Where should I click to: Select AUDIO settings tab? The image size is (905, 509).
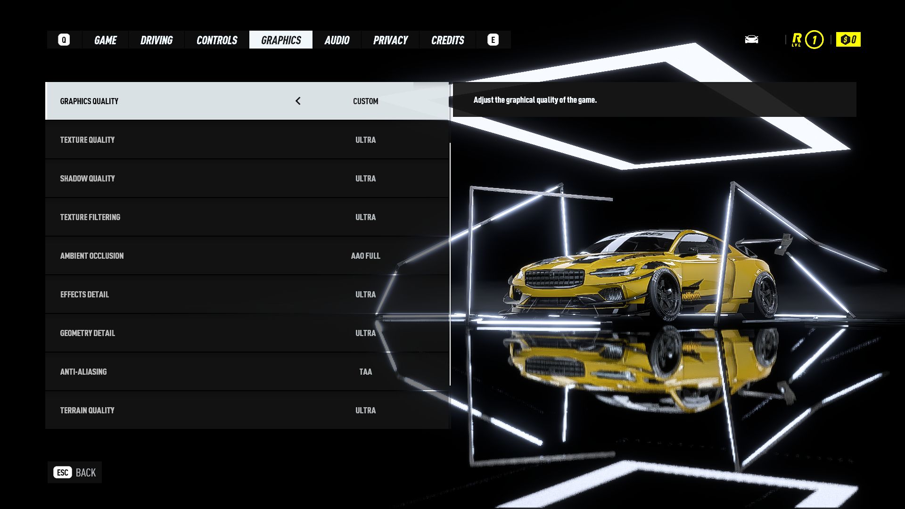(337, 40)
